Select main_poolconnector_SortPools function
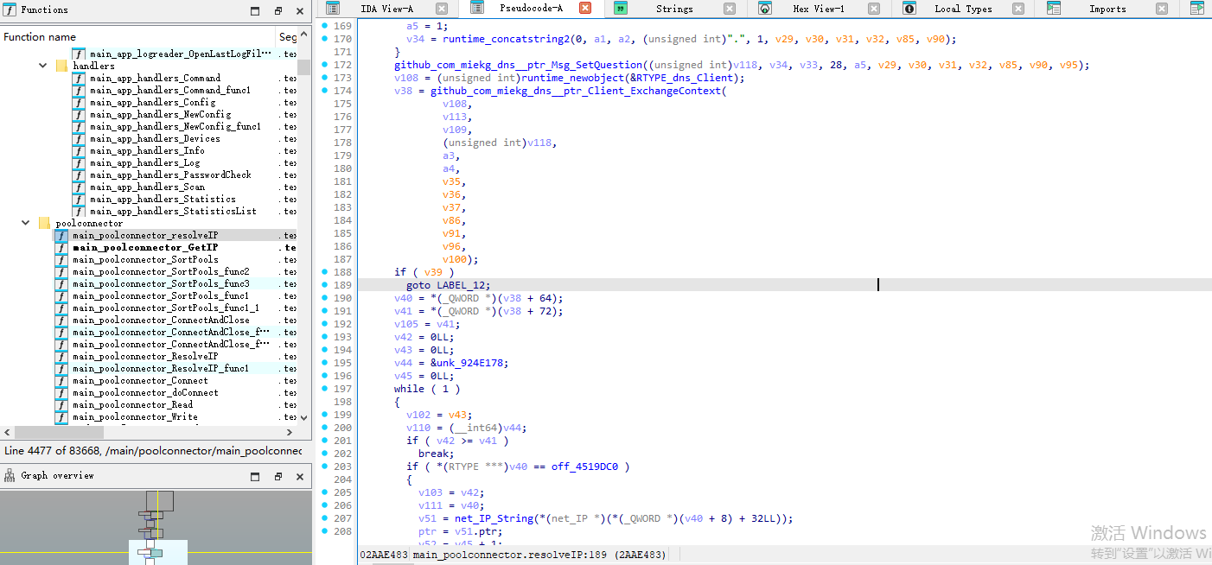The width and height of the screenshot is (1212, 565). [145, 259]
